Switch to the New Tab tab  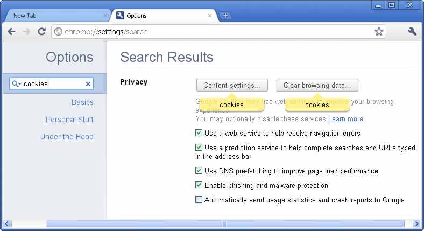tap(54, 16)
